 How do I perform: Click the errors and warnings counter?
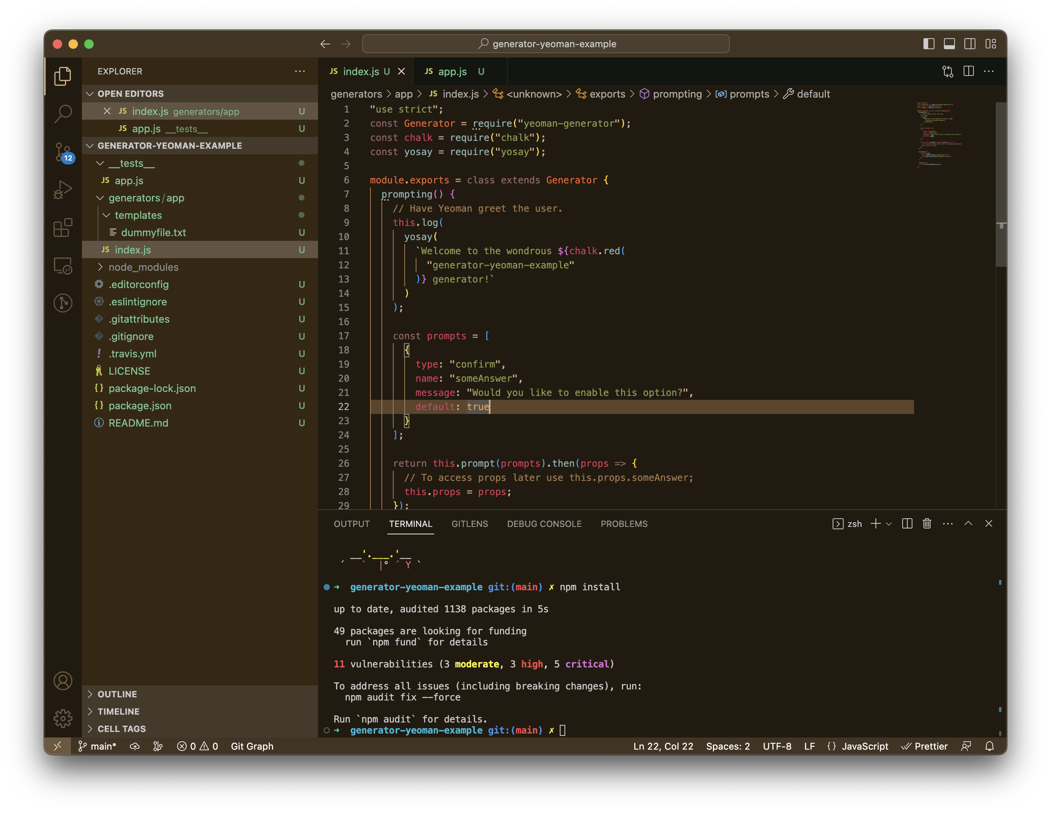point(197,746)
